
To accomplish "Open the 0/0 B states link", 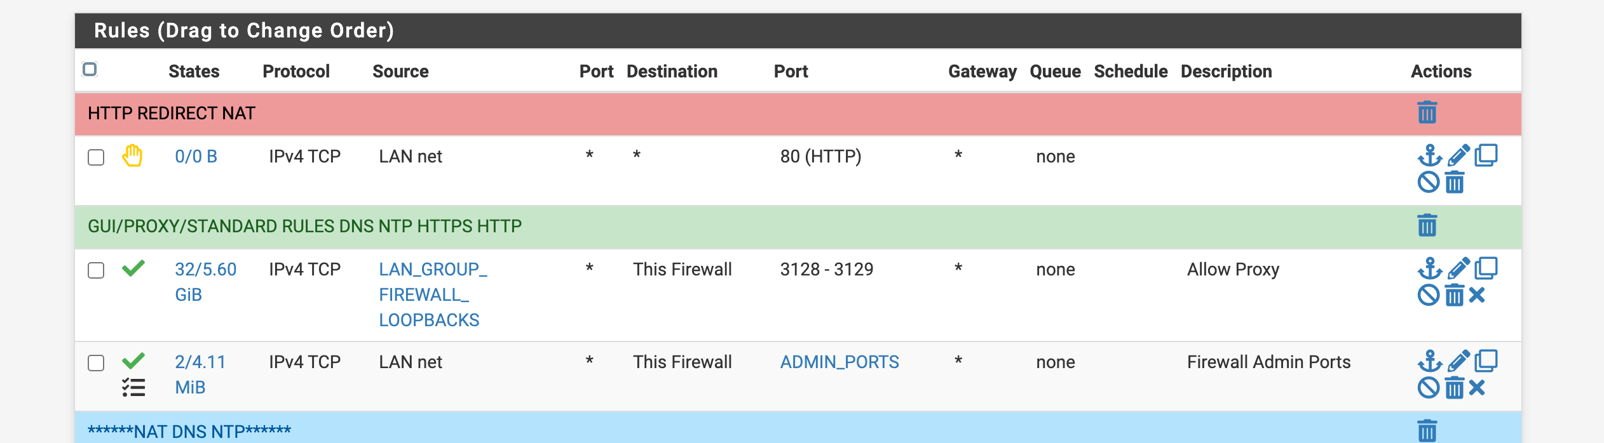I will (x=196, y=156).
